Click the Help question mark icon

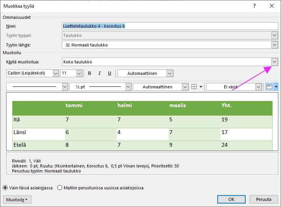click(254, 6)
